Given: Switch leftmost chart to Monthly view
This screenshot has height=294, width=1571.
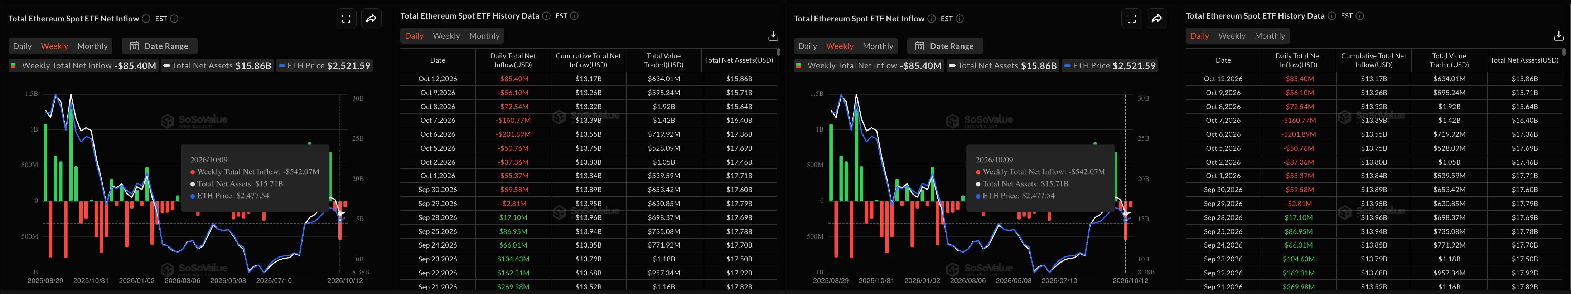Looking at the screenshot, I should [x=93, y=46].
